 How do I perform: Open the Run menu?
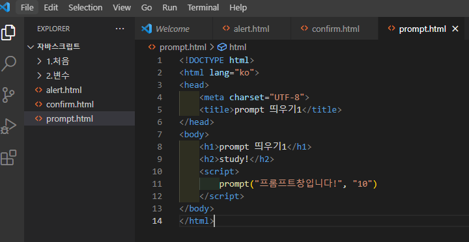(x=169, y=7)
